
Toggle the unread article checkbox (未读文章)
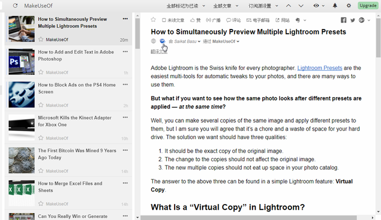coord(173,20)
